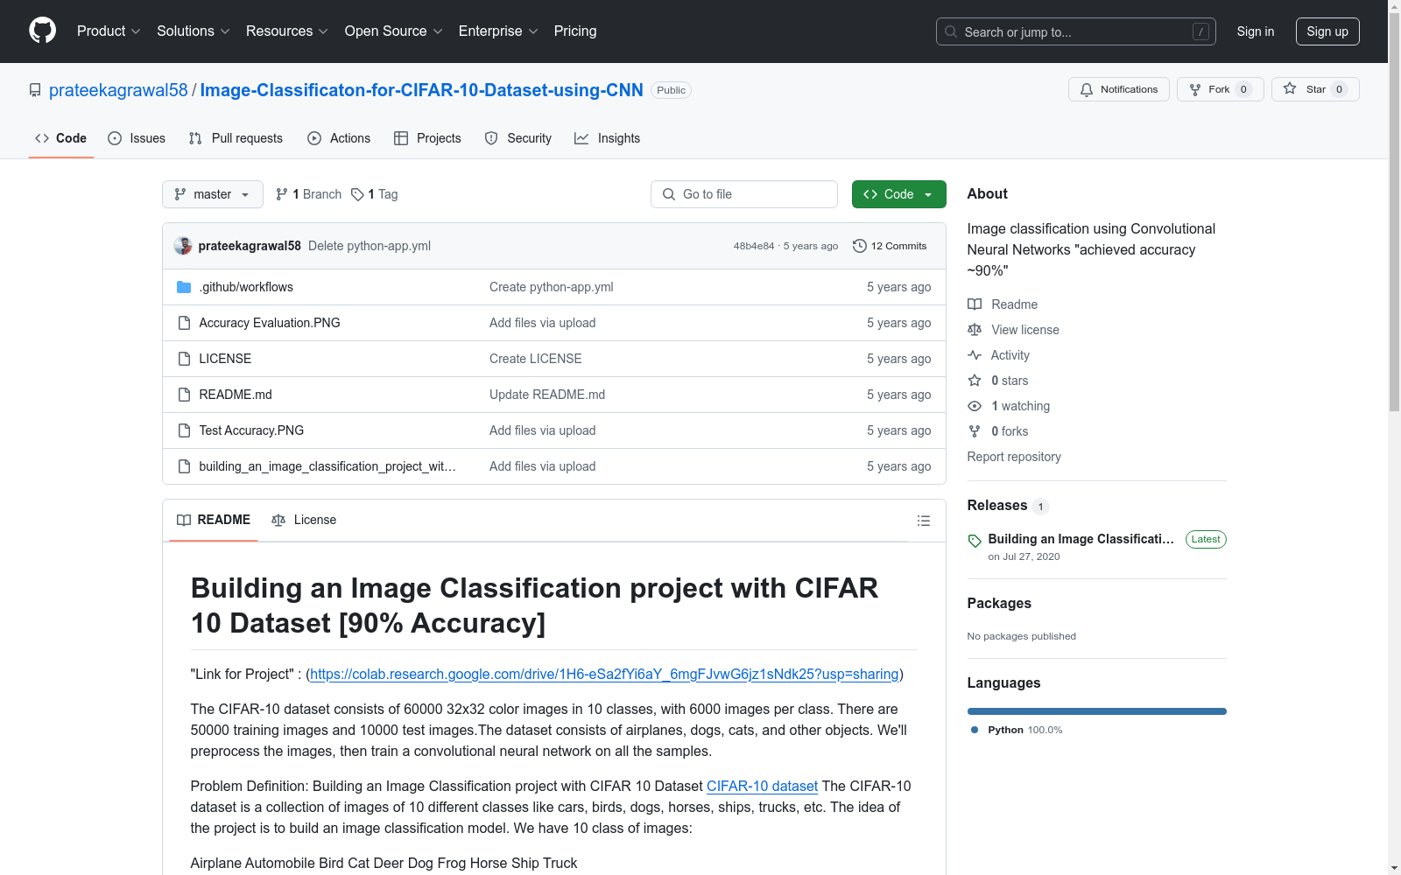The image size is (1401, 875).
Task: Open the CIFAR-10 dataset link
Action: click(762, 786)
